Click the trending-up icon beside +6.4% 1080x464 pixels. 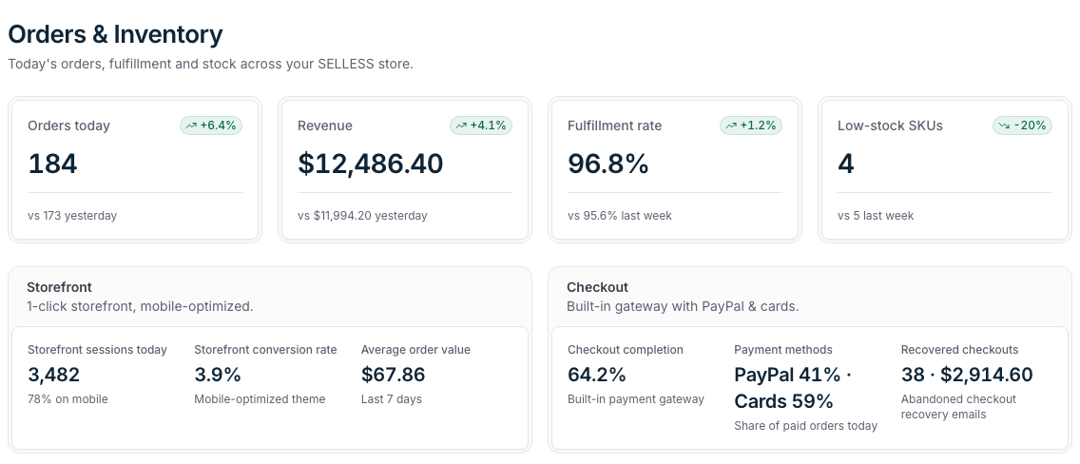[x=191, y=126]
